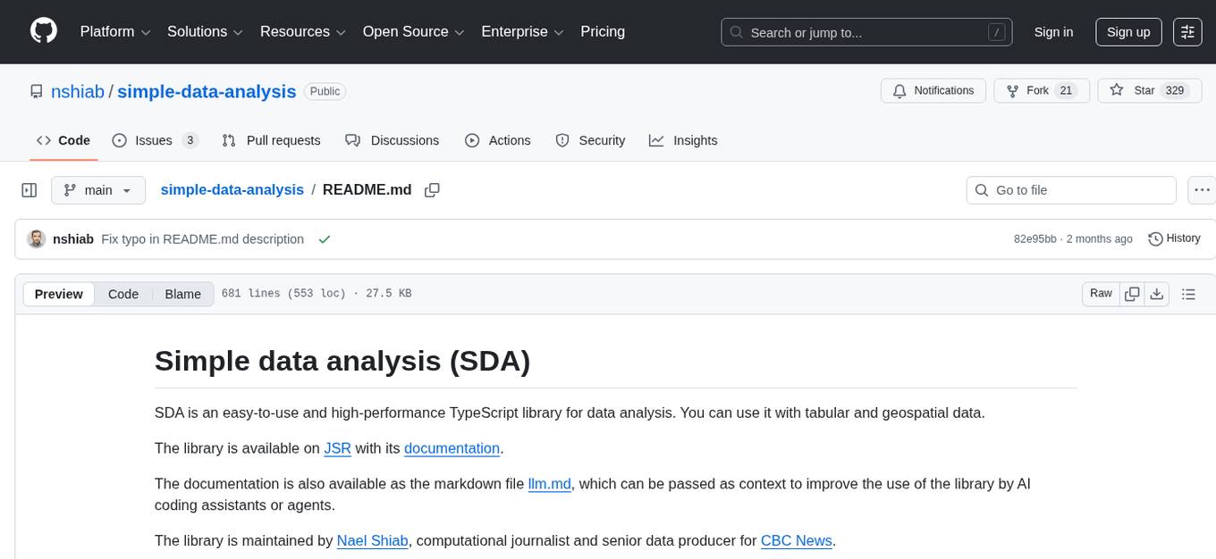1216x559 pixels.
Task: Fork the repository with the fork icon
Action: (1012, 90)
